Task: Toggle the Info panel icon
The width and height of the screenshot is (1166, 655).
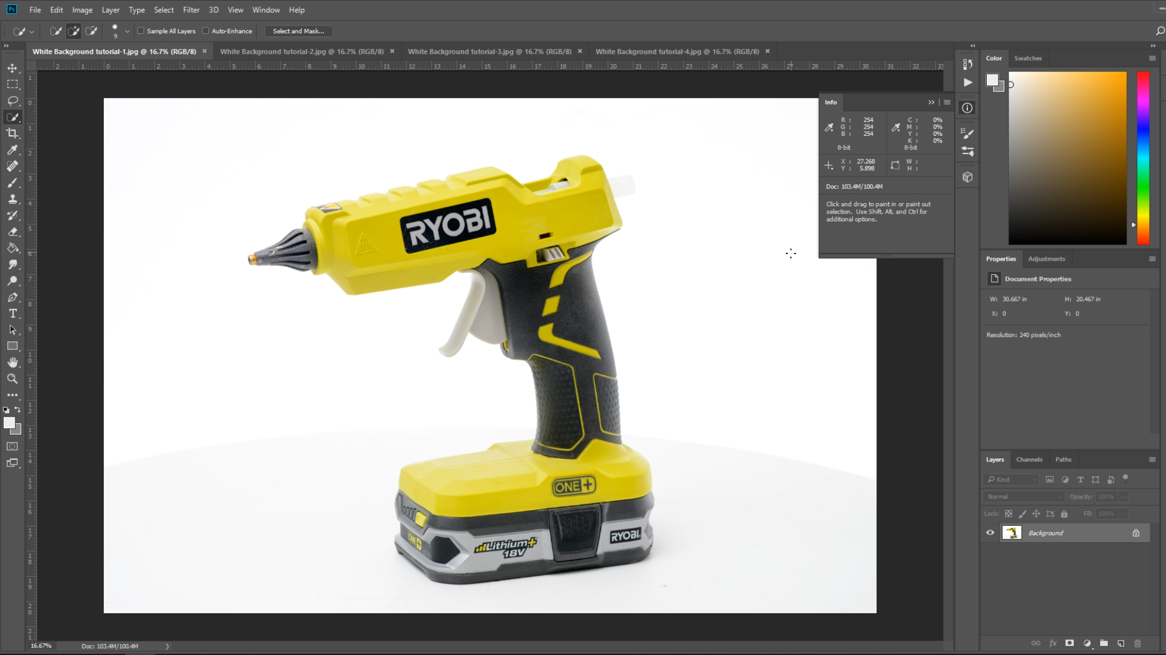Action: click(x=967, y=108)
